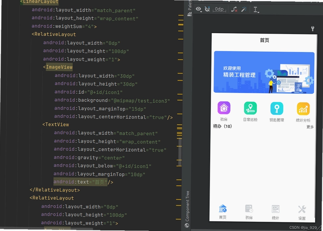Click the layout_below="@+id/icon1" line
This screenshot has width=323, height=231.
103,166
